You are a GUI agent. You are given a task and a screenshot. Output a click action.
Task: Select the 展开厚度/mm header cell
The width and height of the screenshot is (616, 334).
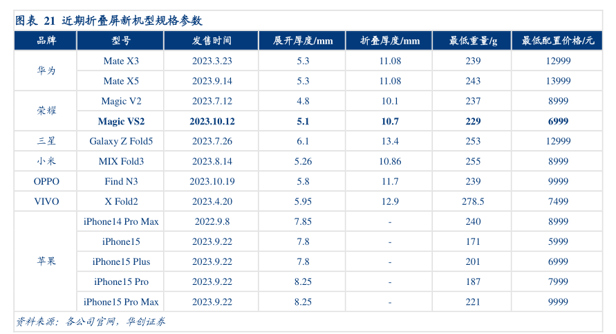click(303, 41)
